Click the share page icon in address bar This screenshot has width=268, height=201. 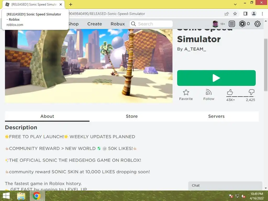pos(227,14)
